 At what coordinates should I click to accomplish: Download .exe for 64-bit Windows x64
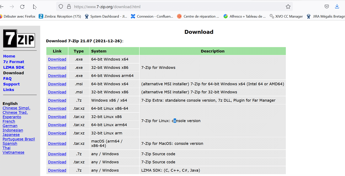[57, 59]
